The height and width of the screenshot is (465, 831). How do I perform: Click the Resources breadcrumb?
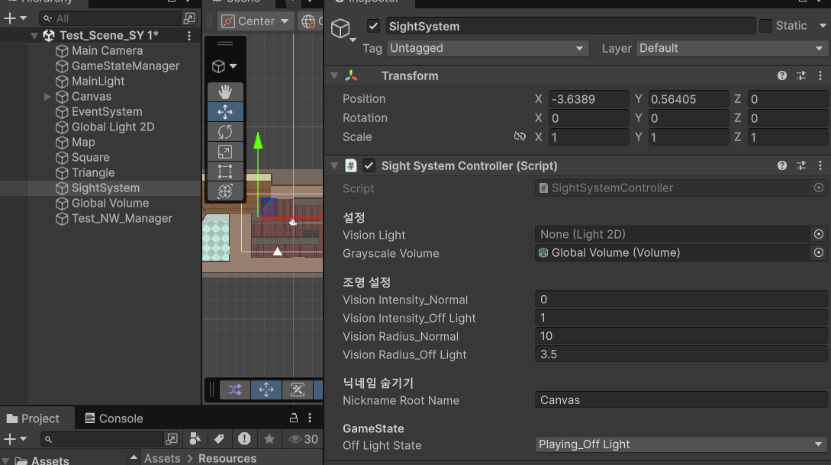click(x=227, y=458)
